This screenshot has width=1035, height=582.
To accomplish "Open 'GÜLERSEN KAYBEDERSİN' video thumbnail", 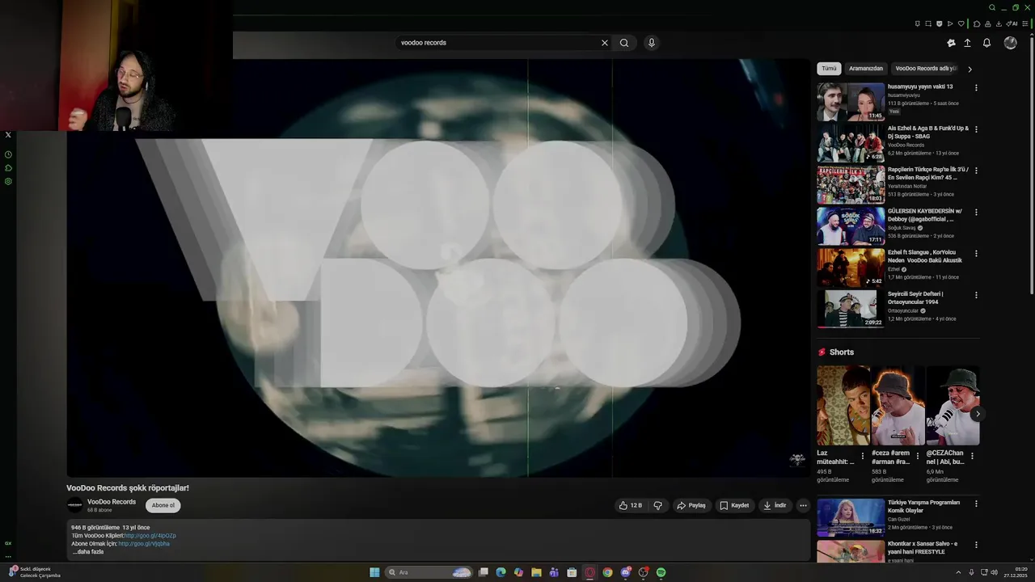I will [851, 226].
